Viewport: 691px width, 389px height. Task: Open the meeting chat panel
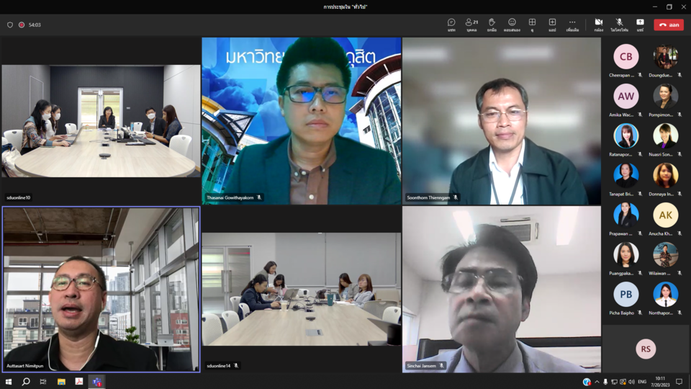(451, 24)
